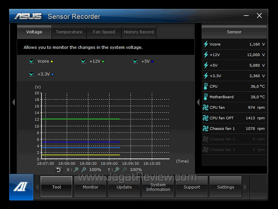Click the Chassis fan 1 icon
The height and width of the screenshot is (209, 278).
(x=205, y=129)
